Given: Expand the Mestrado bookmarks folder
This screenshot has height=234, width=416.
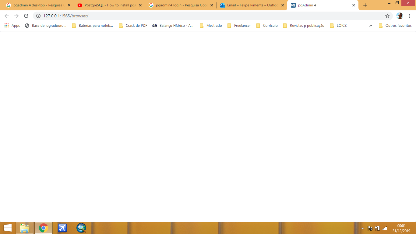Looking at the screenshot, I should (211, 26).
